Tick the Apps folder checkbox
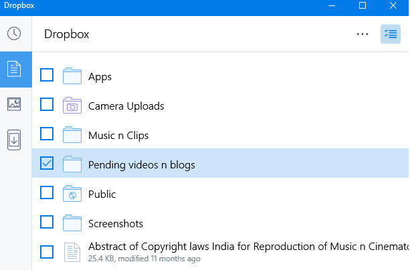The width and height of the screenshot is (410, 270). point(47,76)
